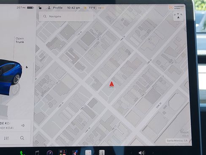Open the info manual app icon
The width and height of the screenshot is (206, 155).
(x=101, y=153)
